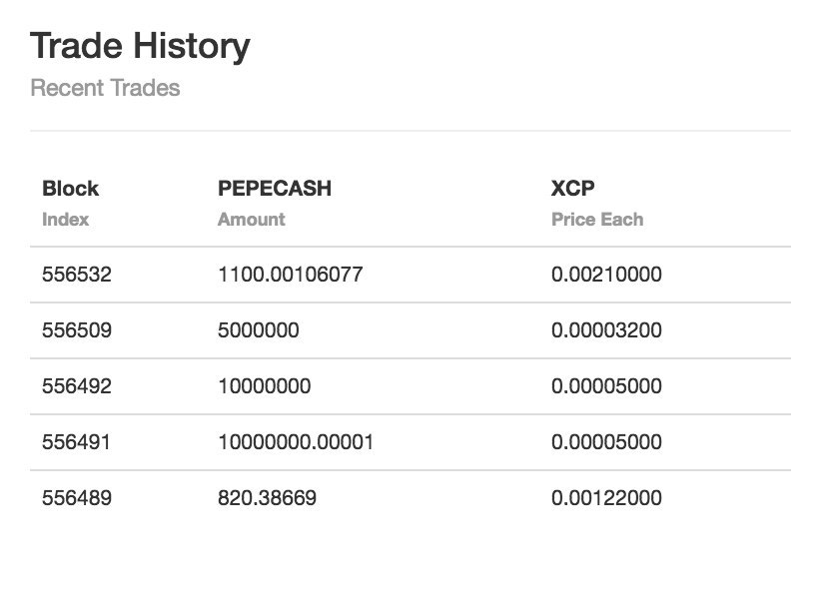Click amount 10000000.00001
Screen dimensions: 833x605
[x=296, y=441]
